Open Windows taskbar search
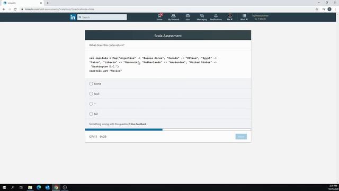339x191 pixels. pyautogui.click(x=13, y=187)
